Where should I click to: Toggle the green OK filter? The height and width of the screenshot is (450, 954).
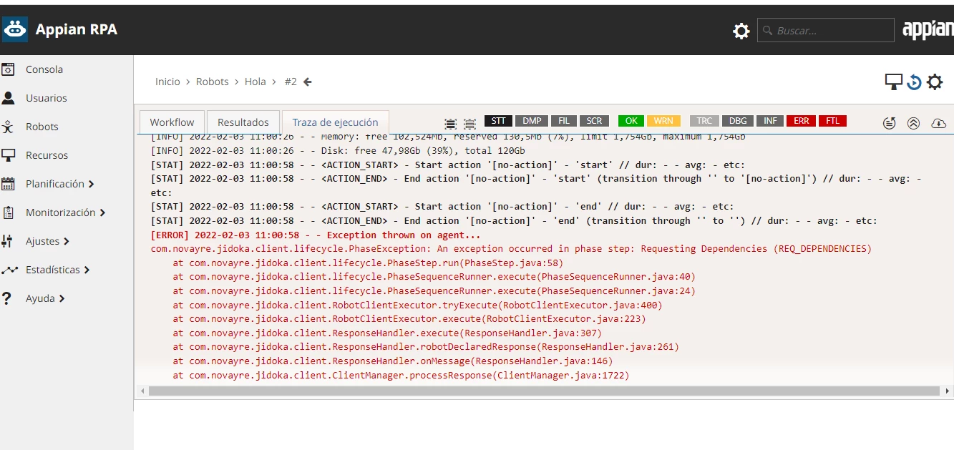(x=631, y=121)
